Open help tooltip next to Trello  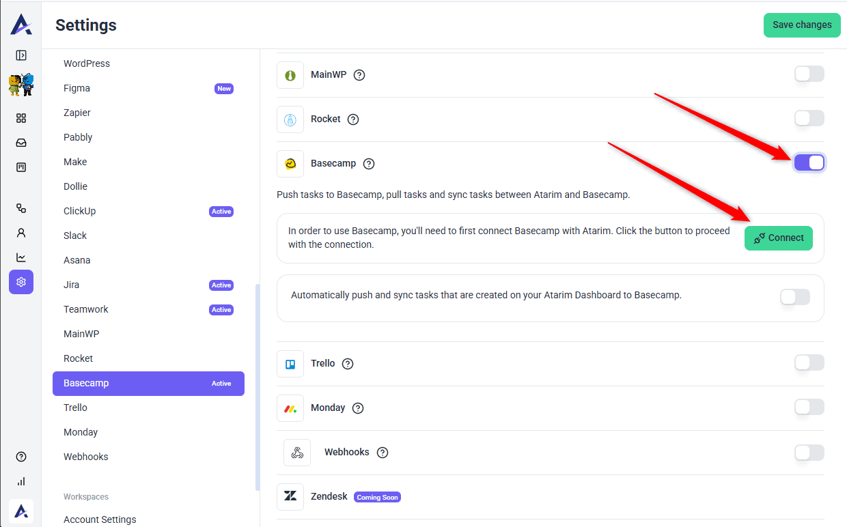click(348, 364)
